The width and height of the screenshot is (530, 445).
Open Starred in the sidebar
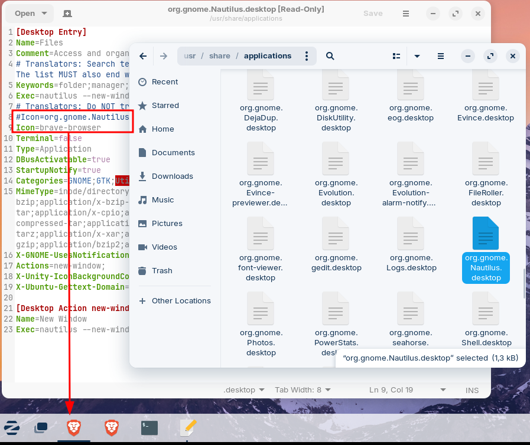coord(175,105)
